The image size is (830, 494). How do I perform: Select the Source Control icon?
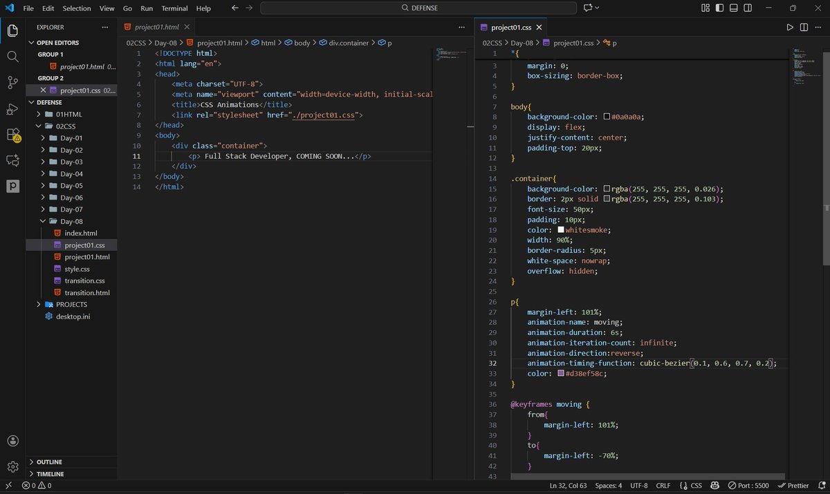tap(12, 82)
